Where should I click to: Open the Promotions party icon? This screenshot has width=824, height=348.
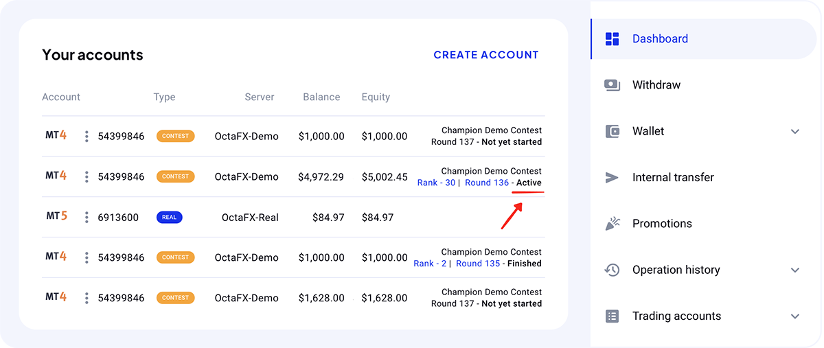pos(612,224)
